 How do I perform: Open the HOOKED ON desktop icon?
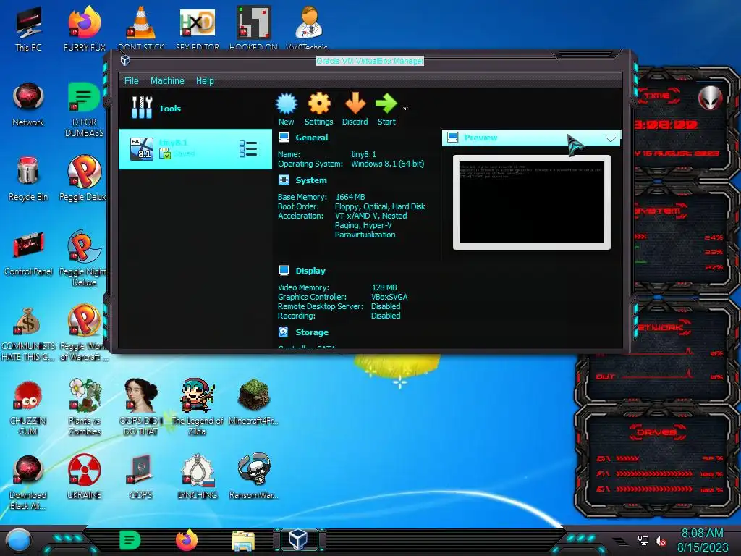tap(254, 28)
